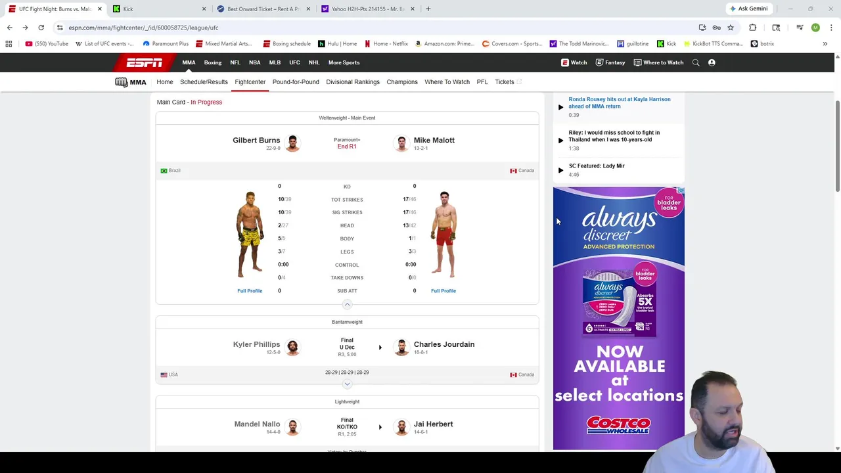The image size is (841, 473).
Task: Open the Boxing schedule bookmark
Action: coord(286,44)
